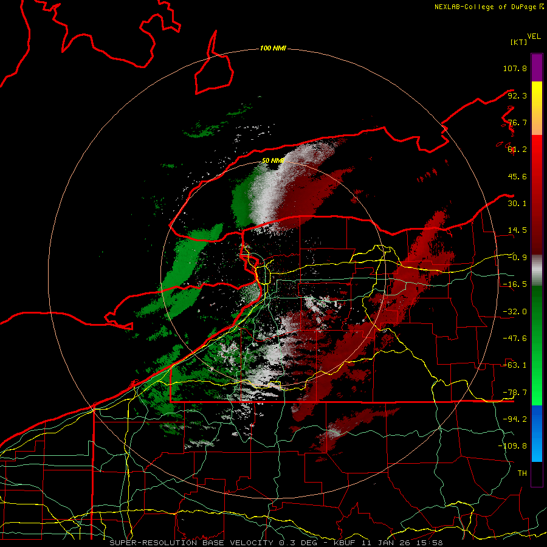Click the yellow segment of velocity color bar
The height and width of the screenshot is (547, 547).
(x=537, y=108)
